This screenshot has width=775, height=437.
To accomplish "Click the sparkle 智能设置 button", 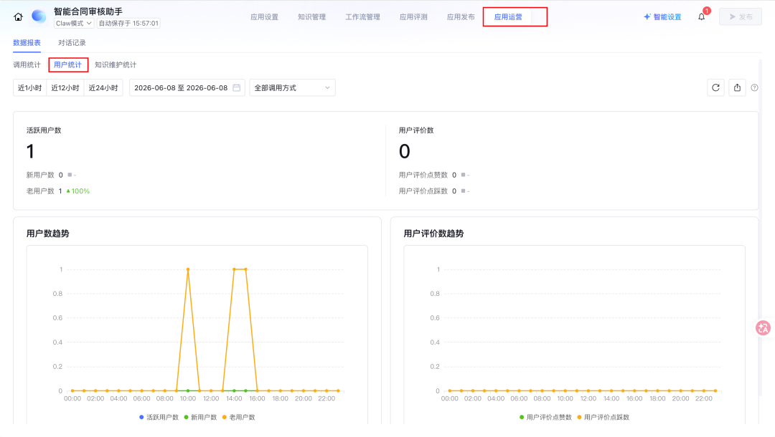I will (x=662, y=16).
